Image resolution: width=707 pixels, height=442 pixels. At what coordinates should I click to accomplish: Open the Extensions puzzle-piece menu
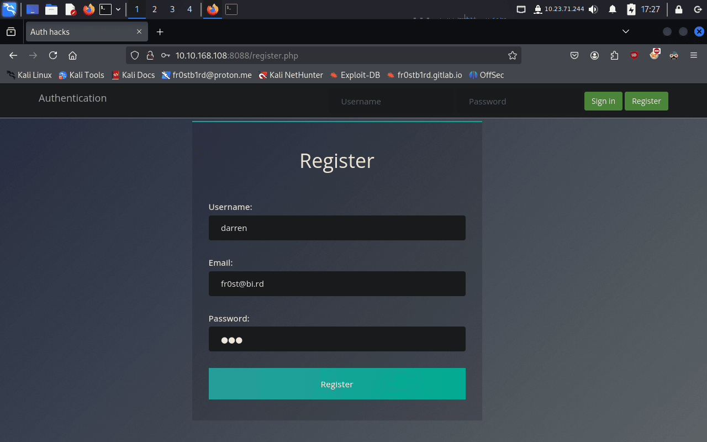pyautogui.click(x=614, y=55)
